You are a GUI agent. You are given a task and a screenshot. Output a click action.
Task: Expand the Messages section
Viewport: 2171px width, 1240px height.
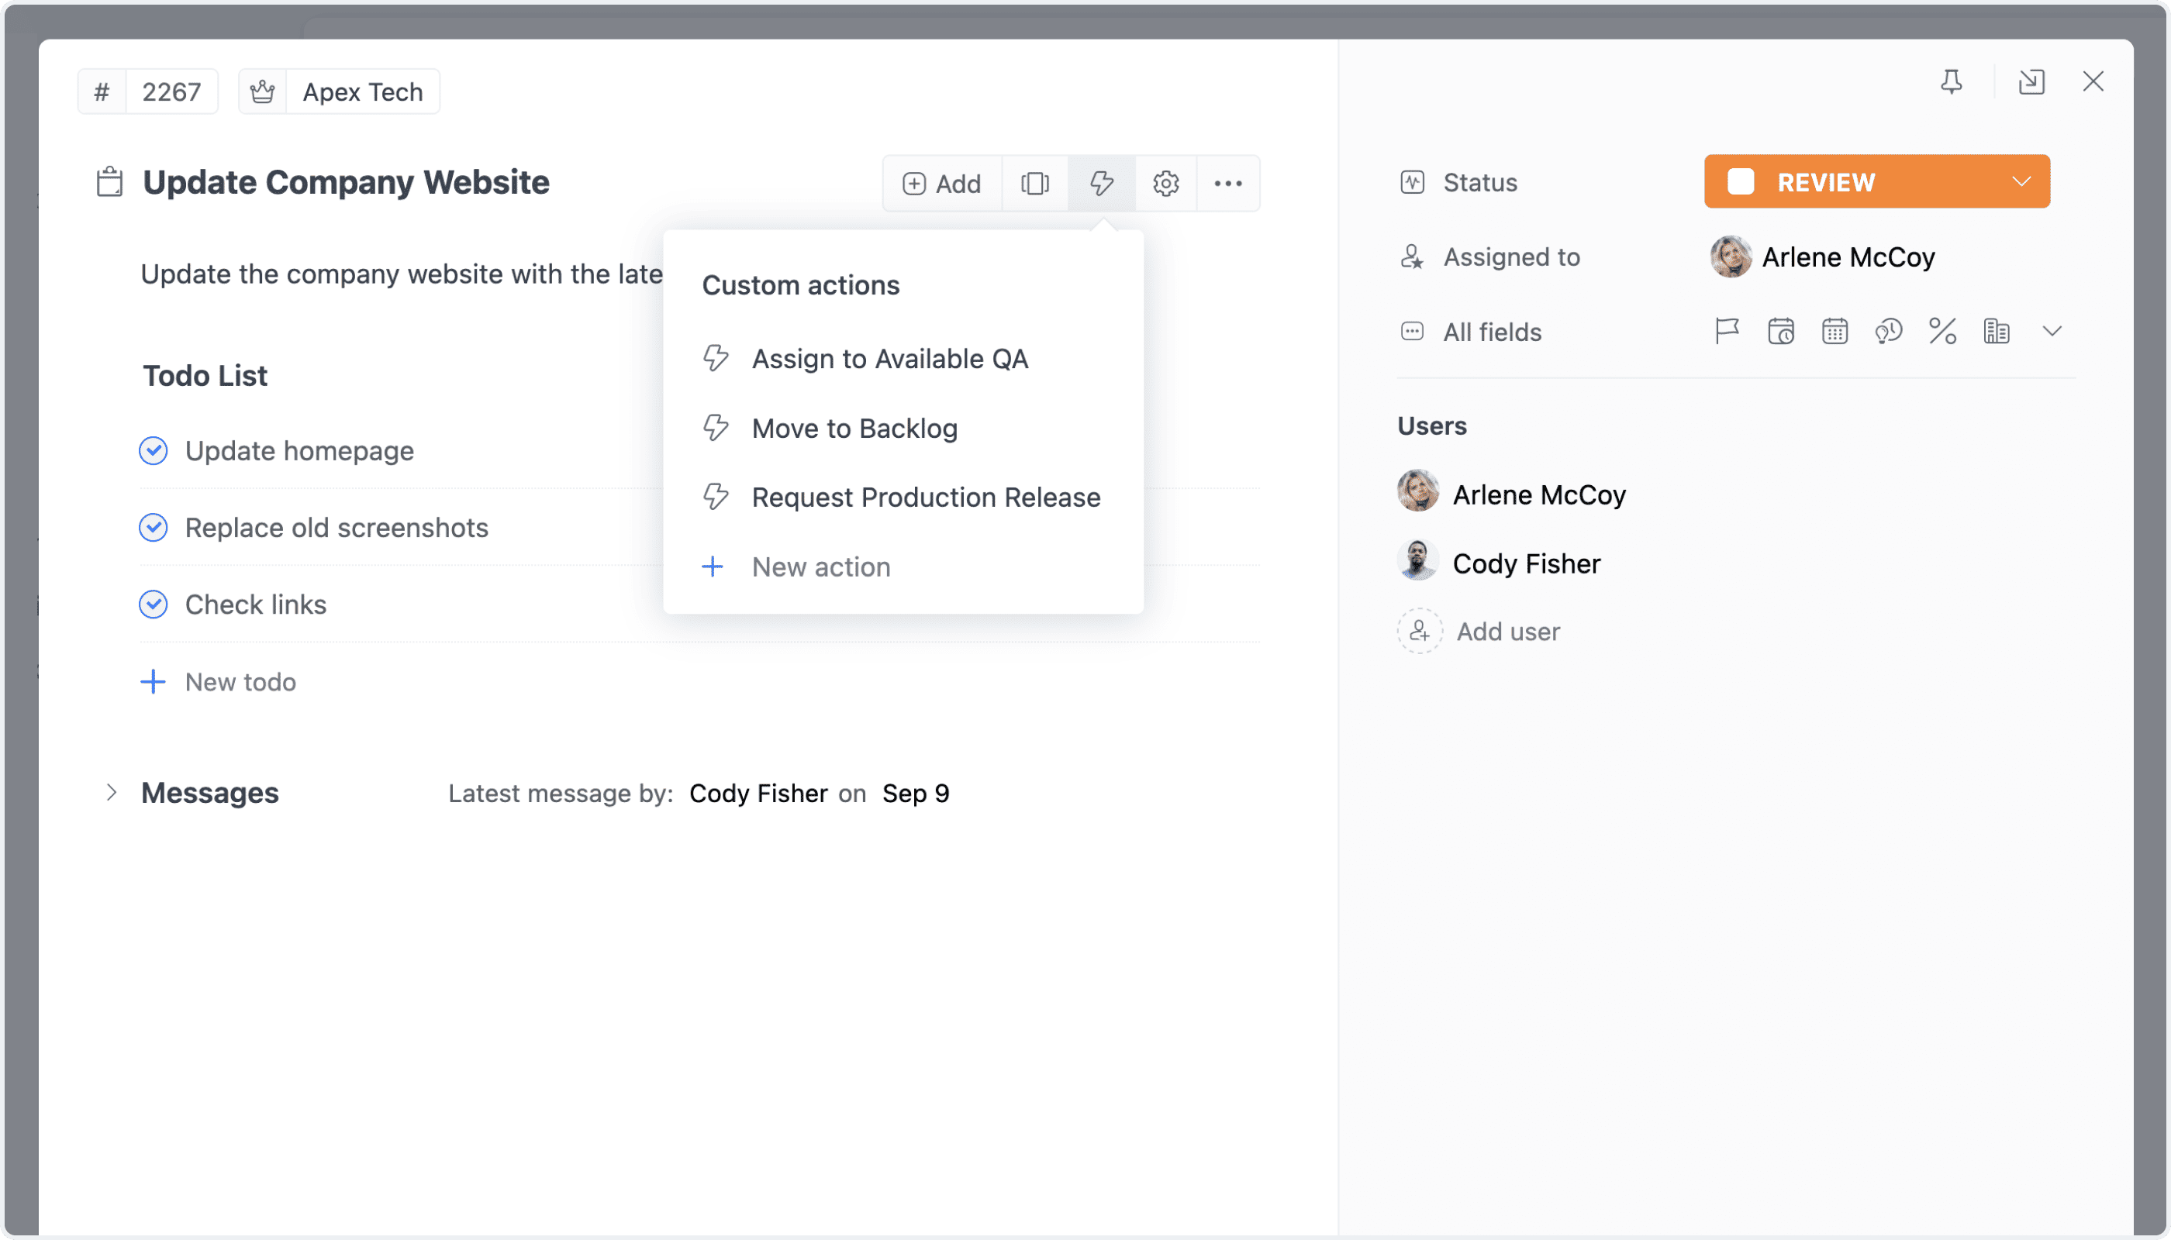[112, 793]
